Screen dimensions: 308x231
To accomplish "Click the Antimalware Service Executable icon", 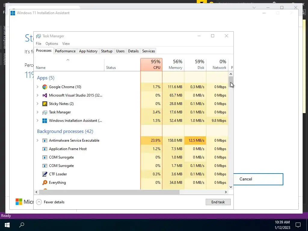I will point(45,140).
